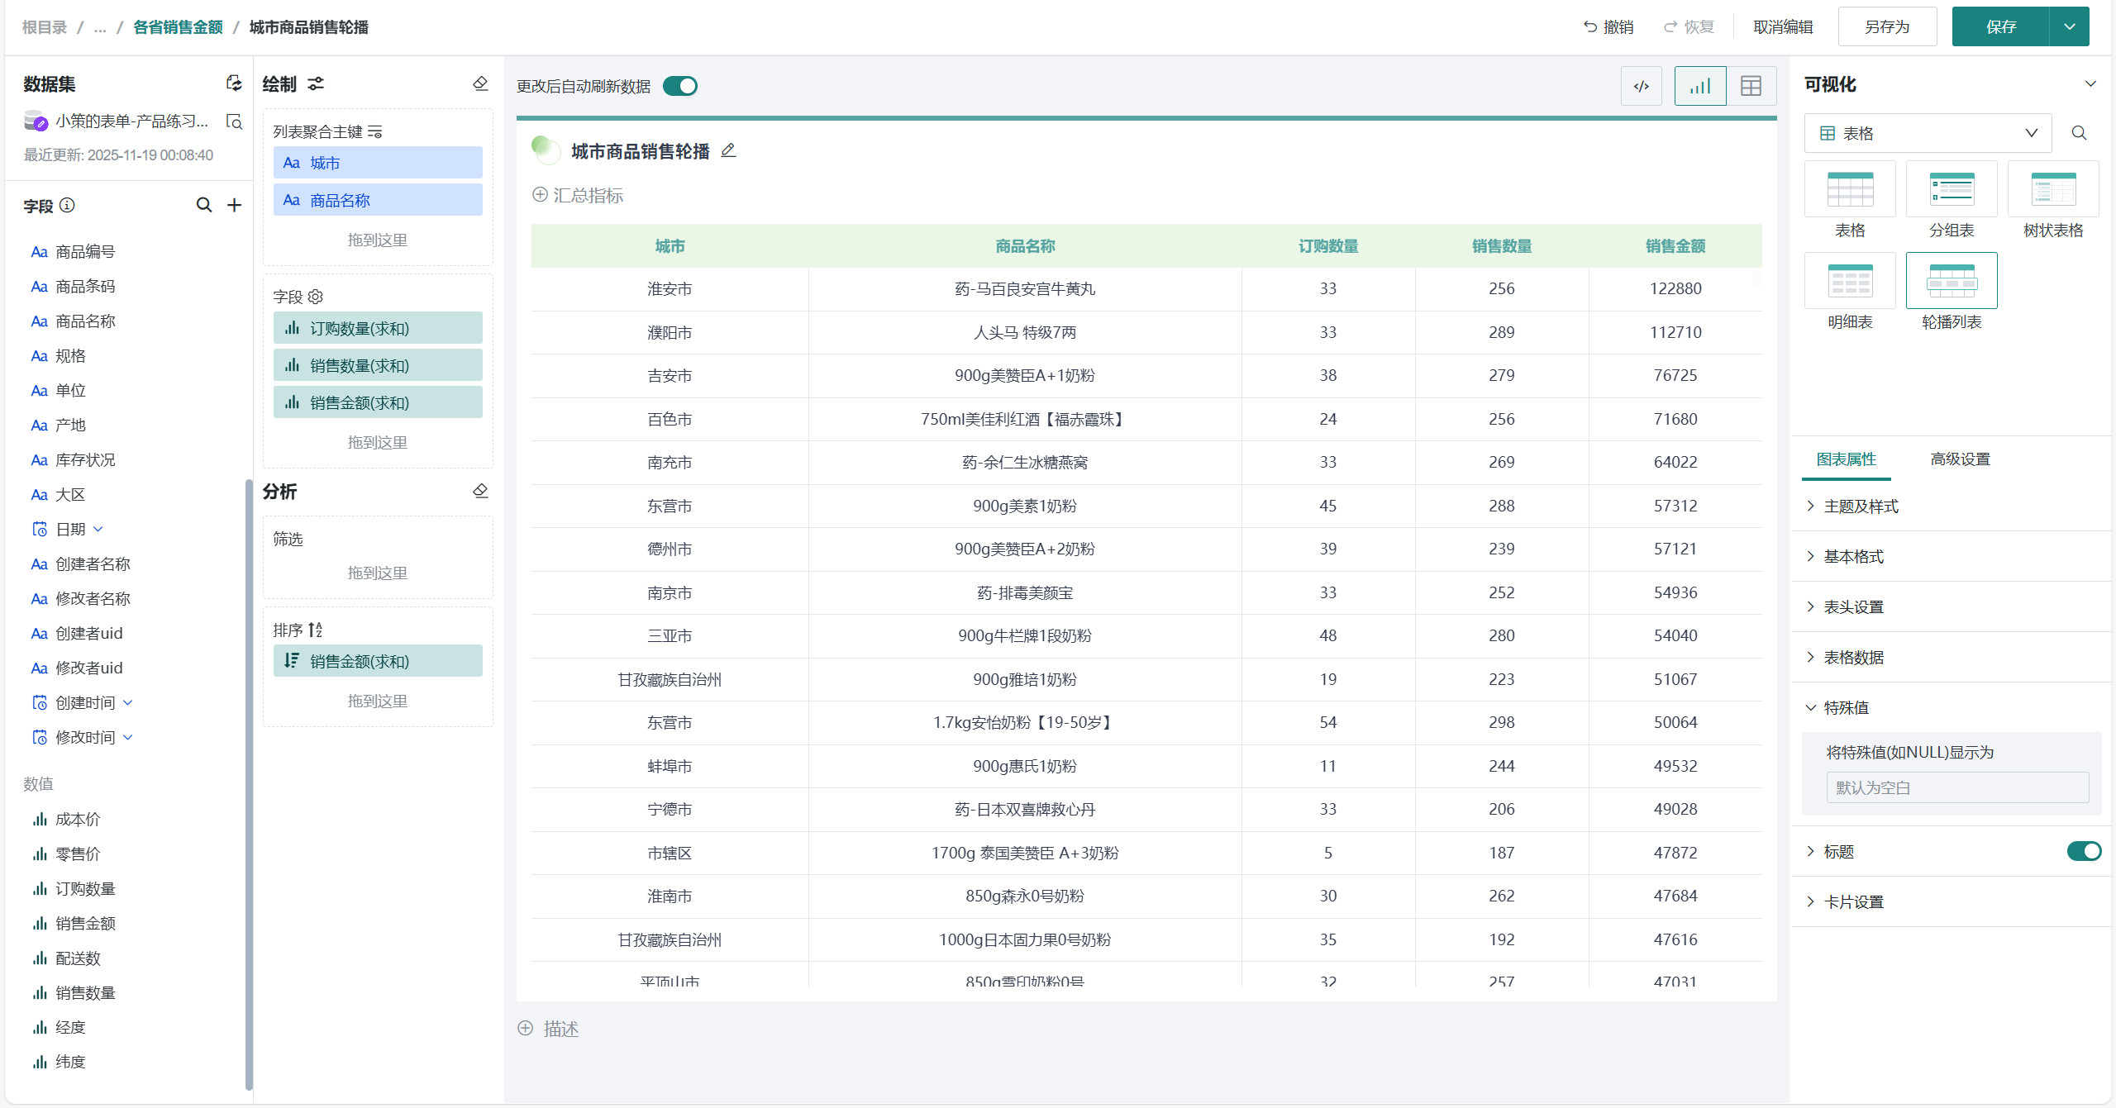Open 各省销售金额 breadcrumb link
The image size is (2116, 1108).
coord(178,27)
